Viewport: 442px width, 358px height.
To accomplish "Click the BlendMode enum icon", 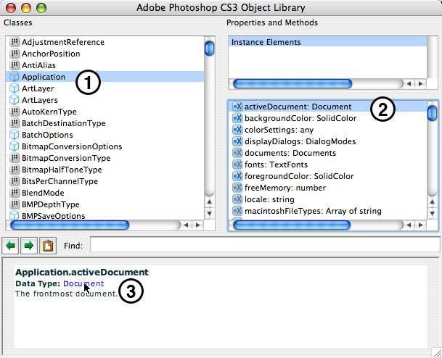I will click(x=15, y=193).
